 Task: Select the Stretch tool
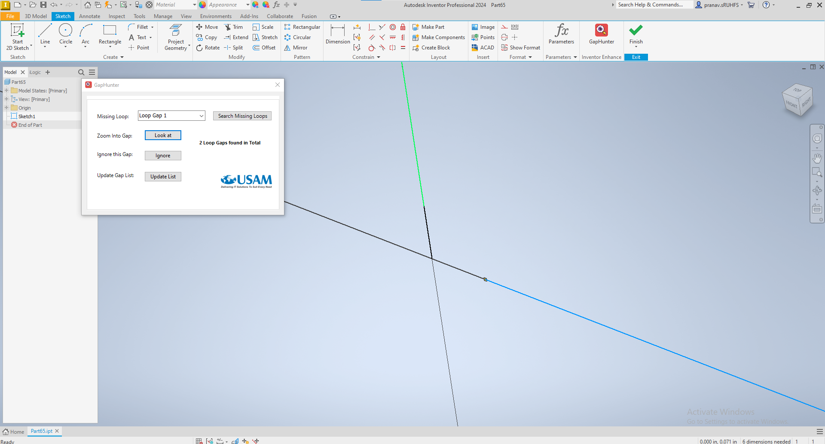coord(265,37)
